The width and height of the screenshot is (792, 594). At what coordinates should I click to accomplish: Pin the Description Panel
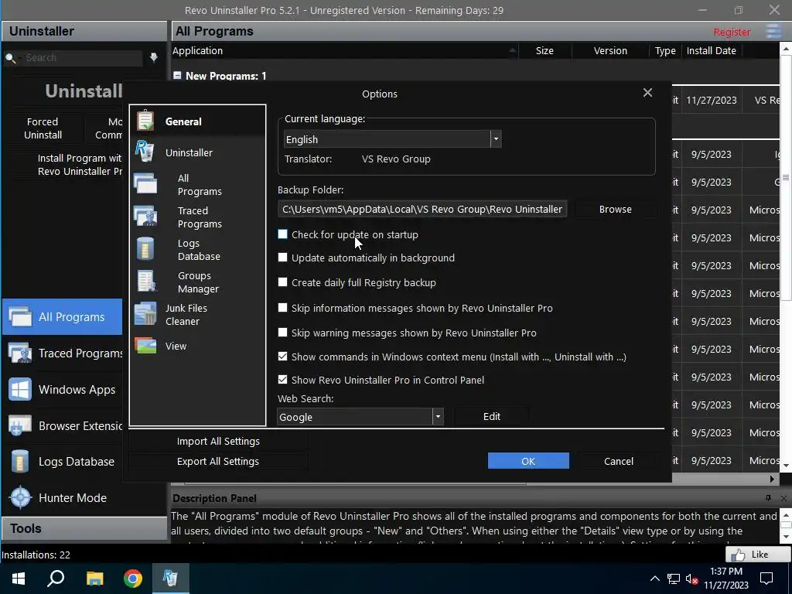pyautogui.click(x=768, y=498)
